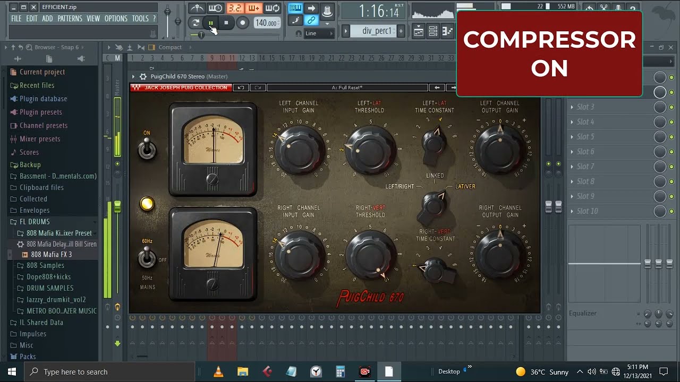Enable mixer Slot 3 on/off knob

click(660, 107)
